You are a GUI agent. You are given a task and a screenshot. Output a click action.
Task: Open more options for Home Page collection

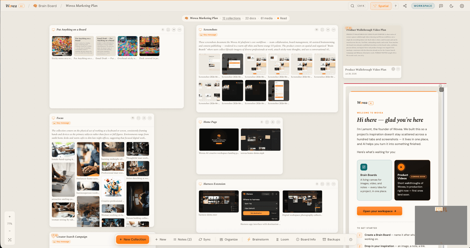278,122
